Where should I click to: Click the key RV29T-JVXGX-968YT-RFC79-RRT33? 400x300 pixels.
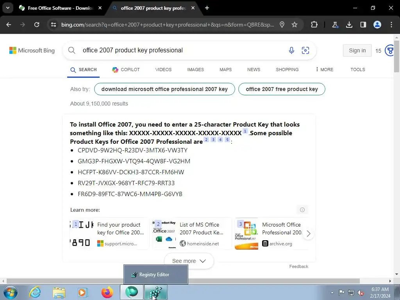pos(126,183)
